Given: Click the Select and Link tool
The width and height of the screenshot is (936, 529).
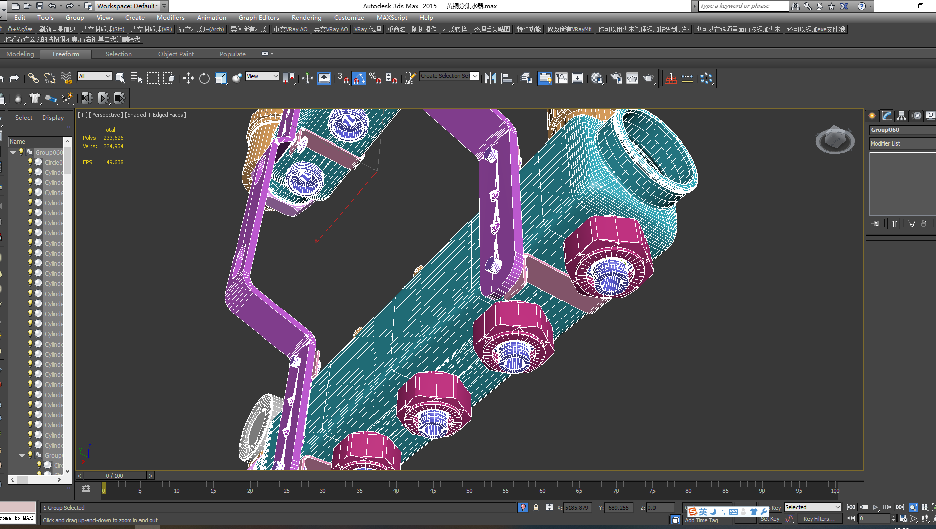Looking at the screenshot, I should [x=33, y=78].
